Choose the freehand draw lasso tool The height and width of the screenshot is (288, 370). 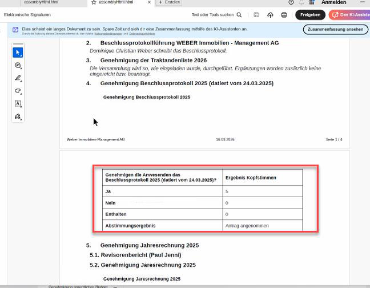(x=18, y=91)
